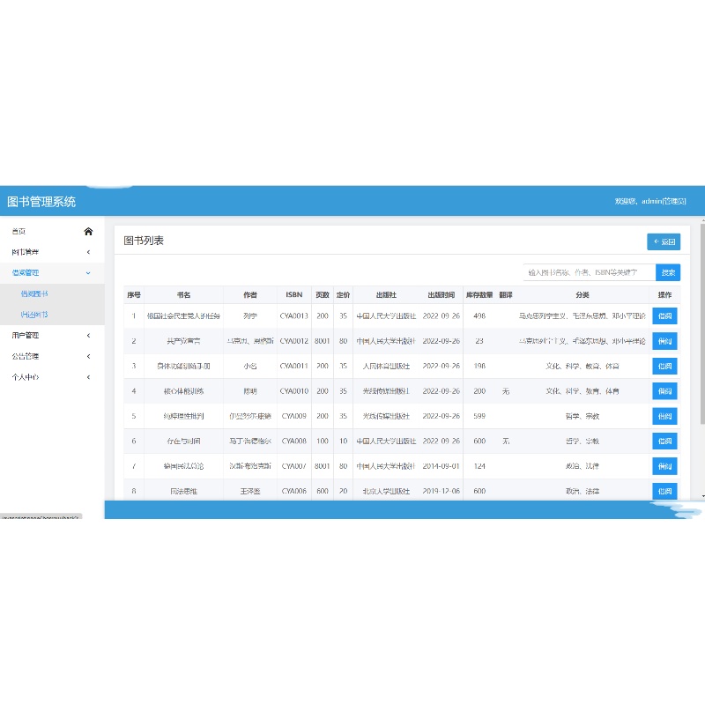Click the ISBN cell CYA0012
This screenshot has width=705, height=705.
tap(294, 341)
